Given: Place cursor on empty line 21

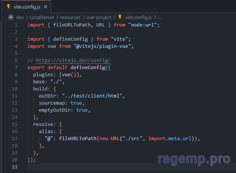Looking at the screenshot, I should pyautogui.click(x=131, y=167).
